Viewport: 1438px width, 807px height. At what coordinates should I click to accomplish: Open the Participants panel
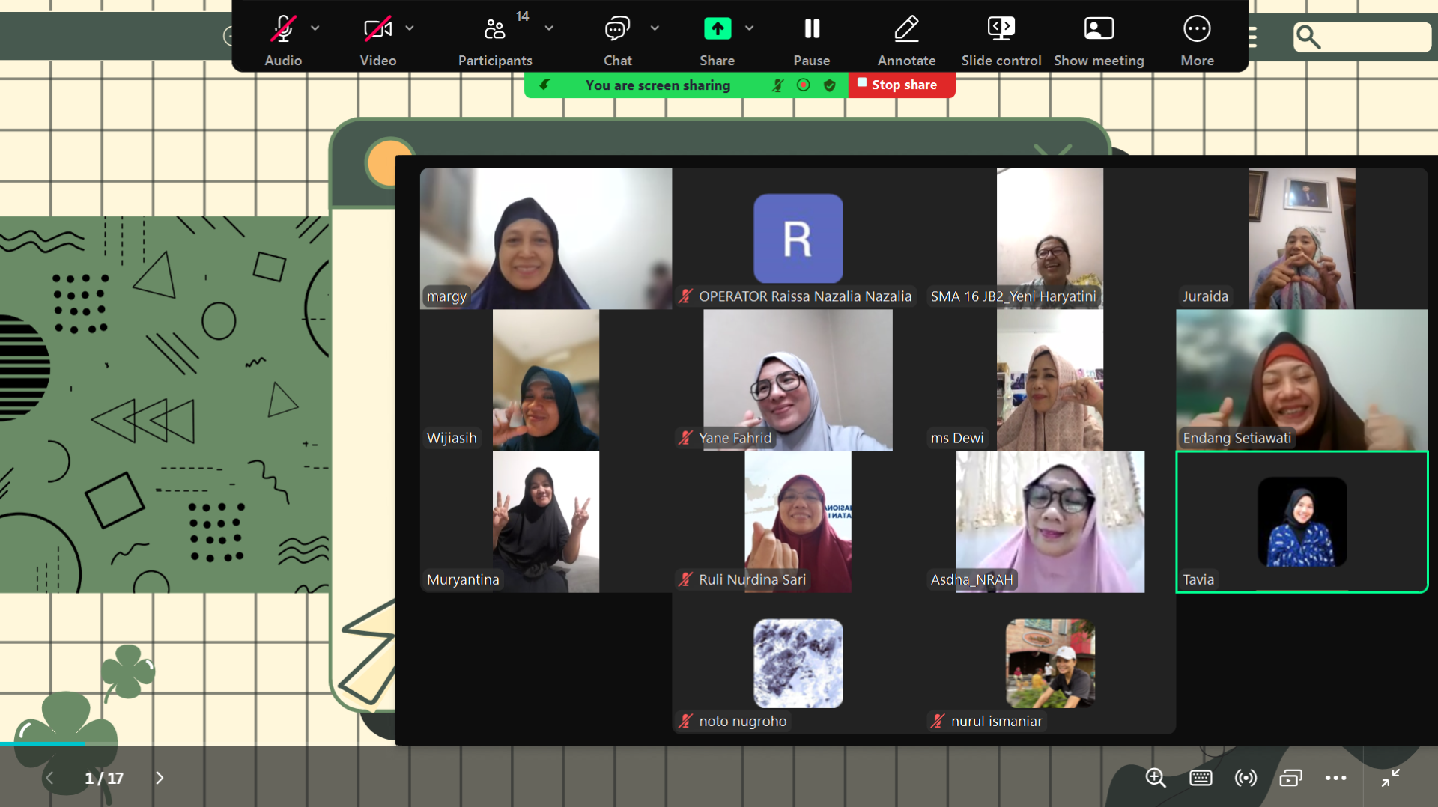coord(494,30)
